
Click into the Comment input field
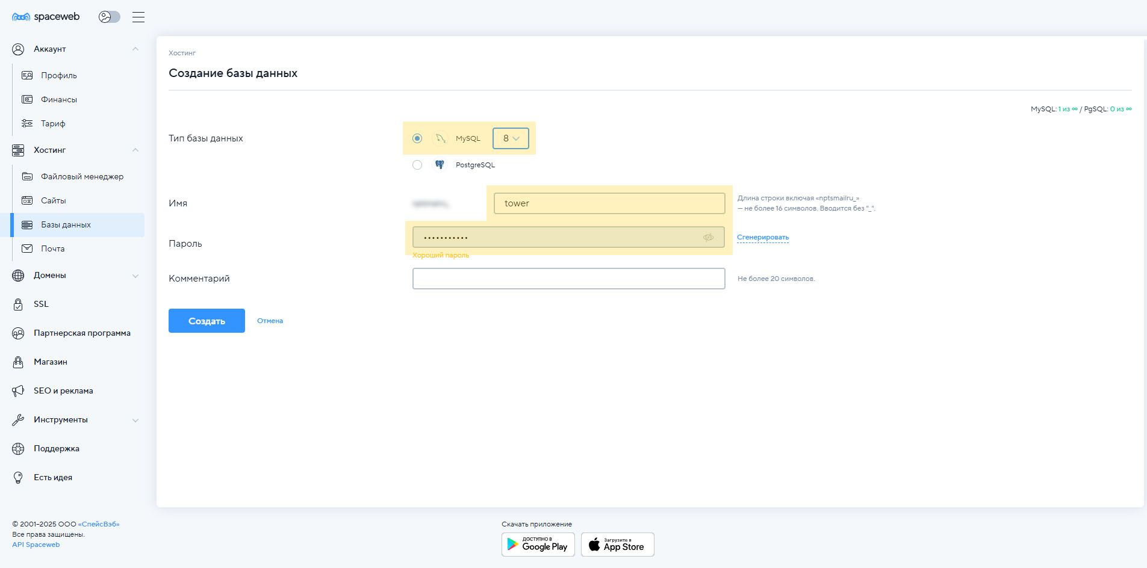568,279
